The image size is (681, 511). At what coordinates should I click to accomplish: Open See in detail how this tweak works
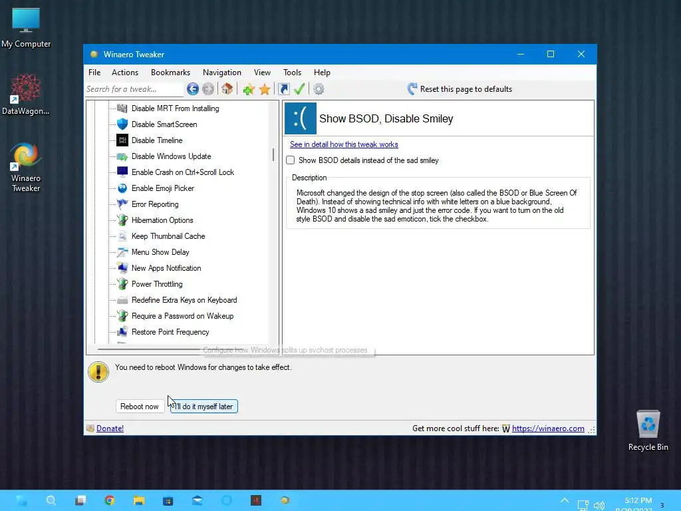(x=344, y=144)
